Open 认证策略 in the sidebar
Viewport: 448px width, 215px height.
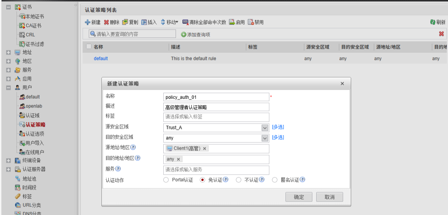pyautogui.click(x=35, y=125)
